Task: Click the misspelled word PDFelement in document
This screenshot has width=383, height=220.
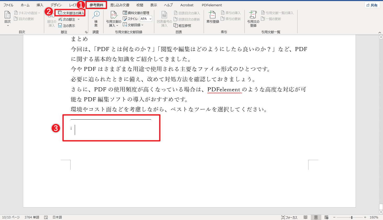Action: pyautogui.click(x=224, y=89)
